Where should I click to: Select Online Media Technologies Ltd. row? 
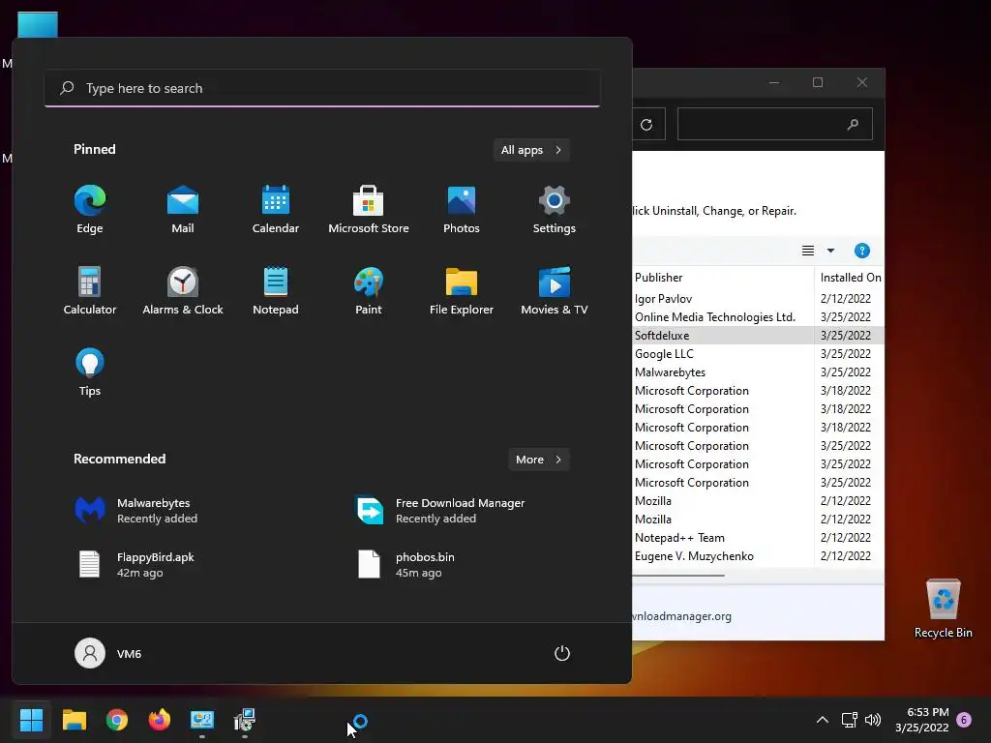coord(758,317)
